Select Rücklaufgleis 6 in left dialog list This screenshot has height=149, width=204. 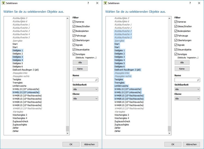click(20, 21)
